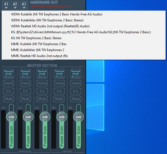Select KS: Mi TW Earphones 2 Basic Stereo
This screenshot has width=167, height=154.
[x=83, y=38]
